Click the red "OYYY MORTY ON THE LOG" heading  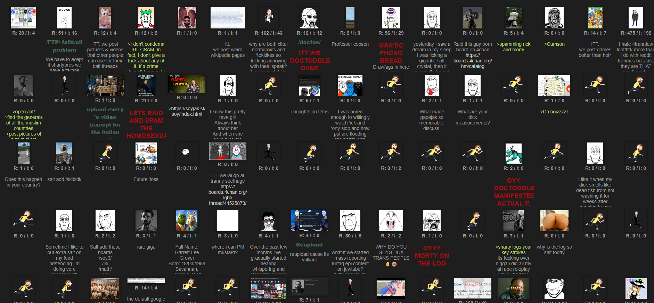pos(432,256)
